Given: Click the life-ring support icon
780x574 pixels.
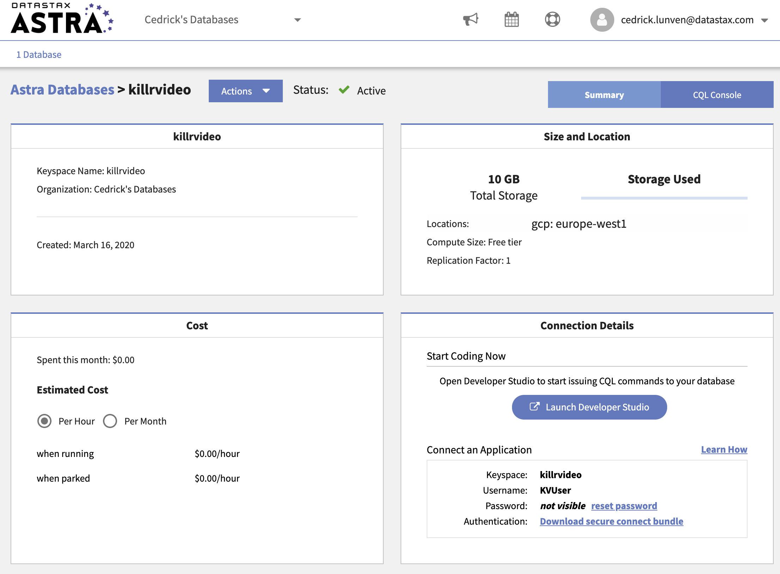Looking at the screenshot, I should click(x=552, y=19).
